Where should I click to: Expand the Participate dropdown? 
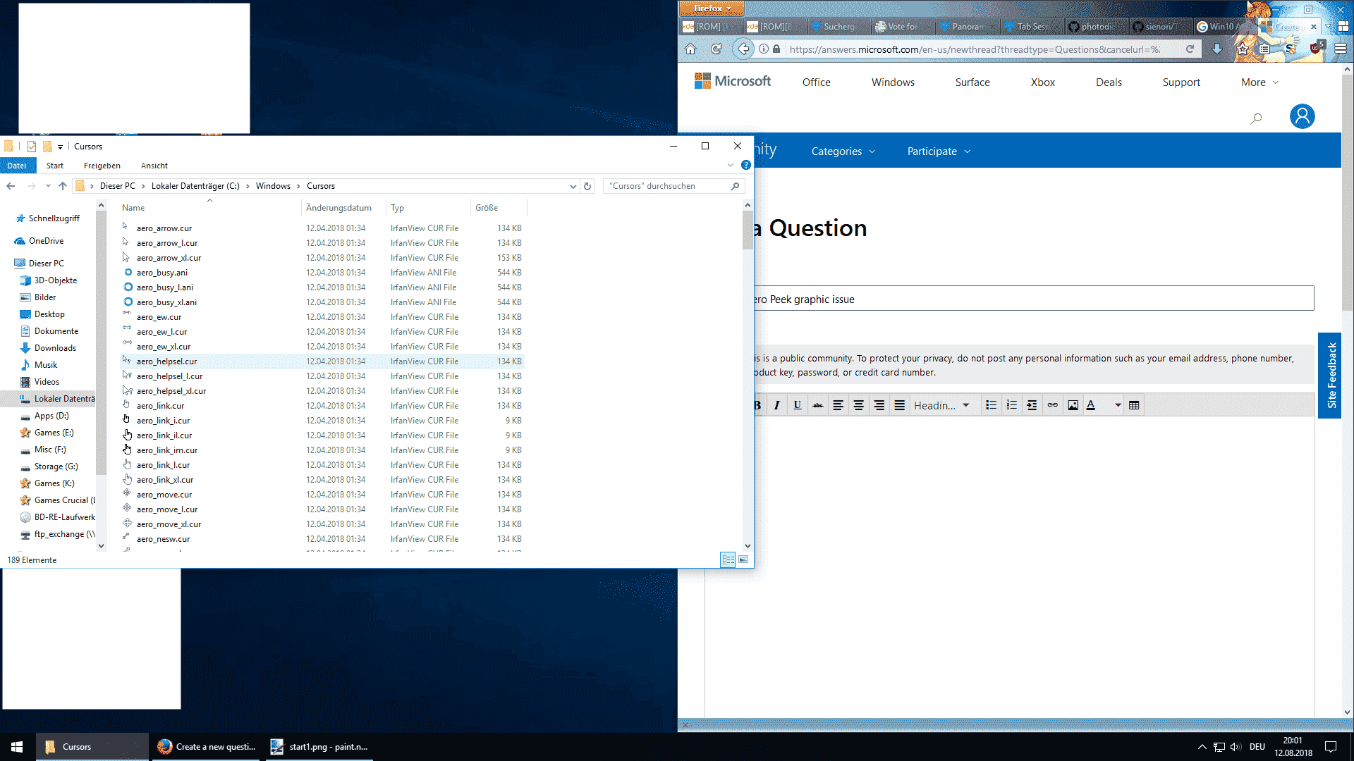click(x=939, y=151)
